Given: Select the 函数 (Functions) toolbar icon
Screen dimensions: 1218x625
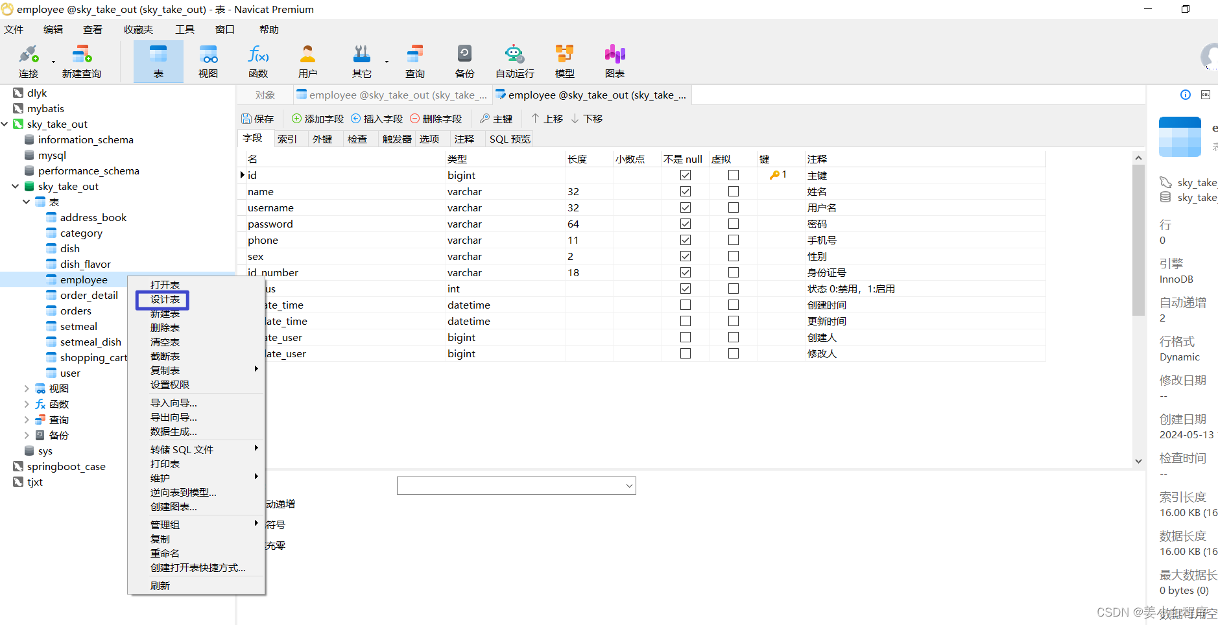Looking at the screenshot, I should [257, 60].
